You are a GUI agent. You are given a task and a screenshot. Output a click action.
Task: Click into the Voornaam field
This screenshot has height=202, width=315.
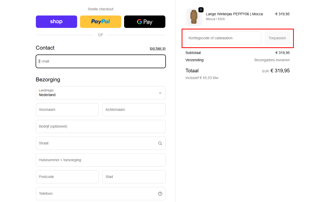(67, 110)
